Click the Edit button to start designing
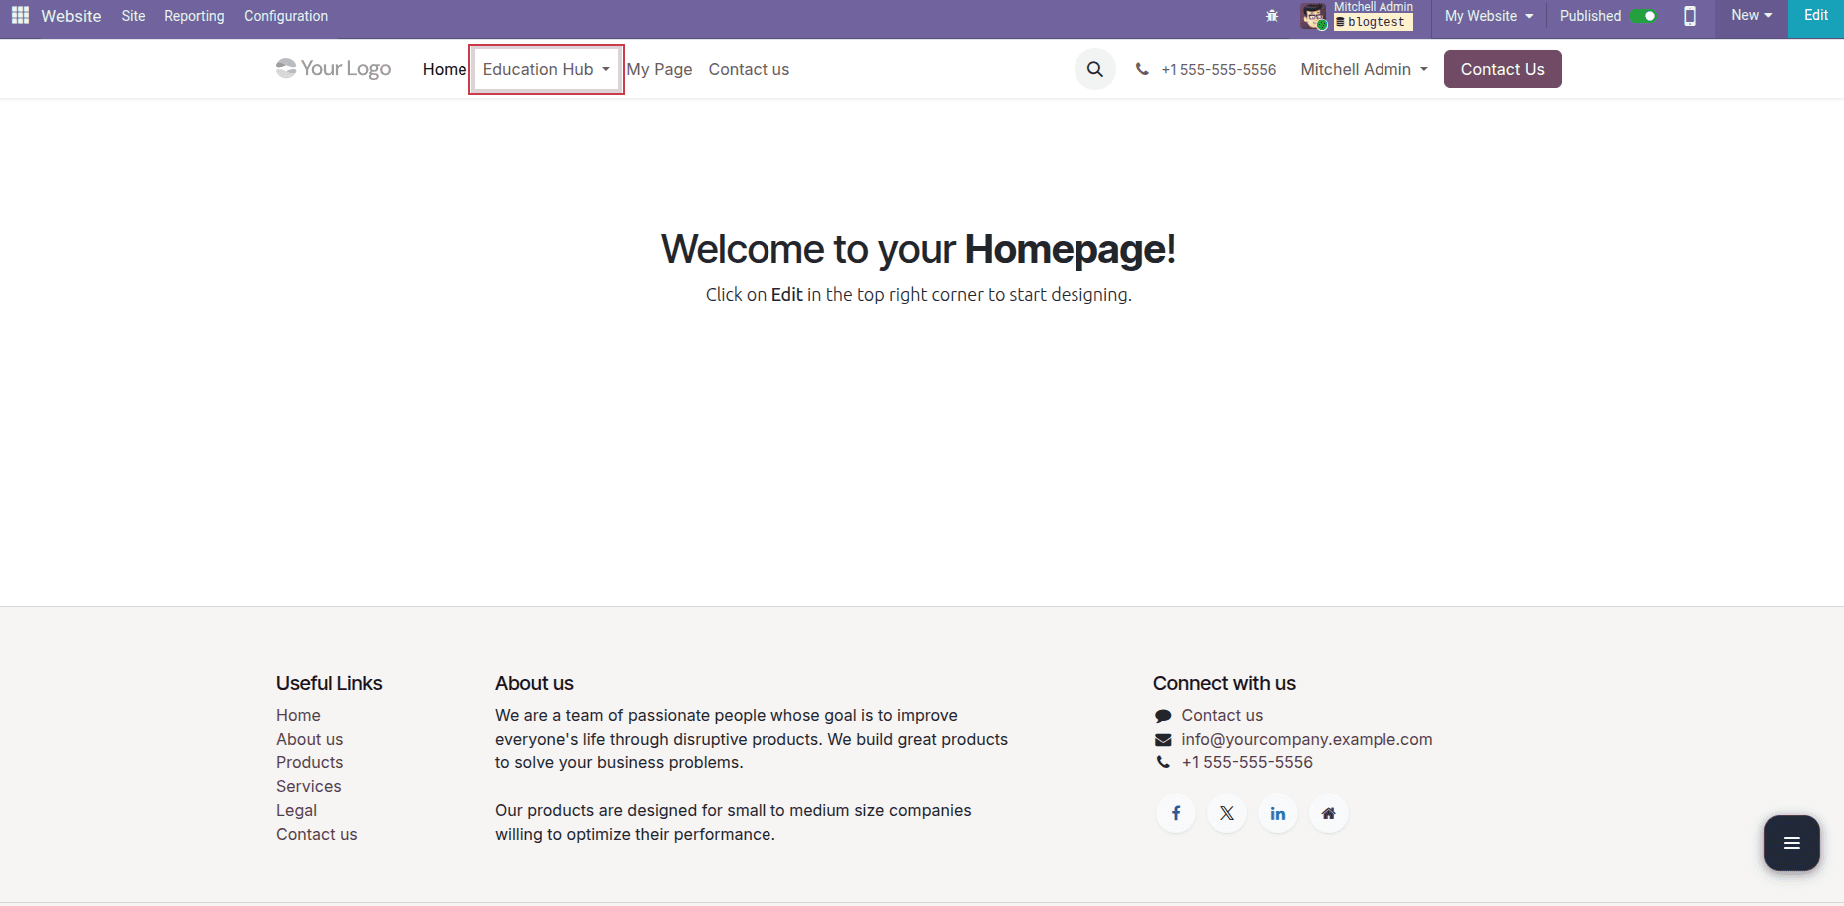The height and width of the screenshot is (906, 1844). click(x=1815, y=14)
